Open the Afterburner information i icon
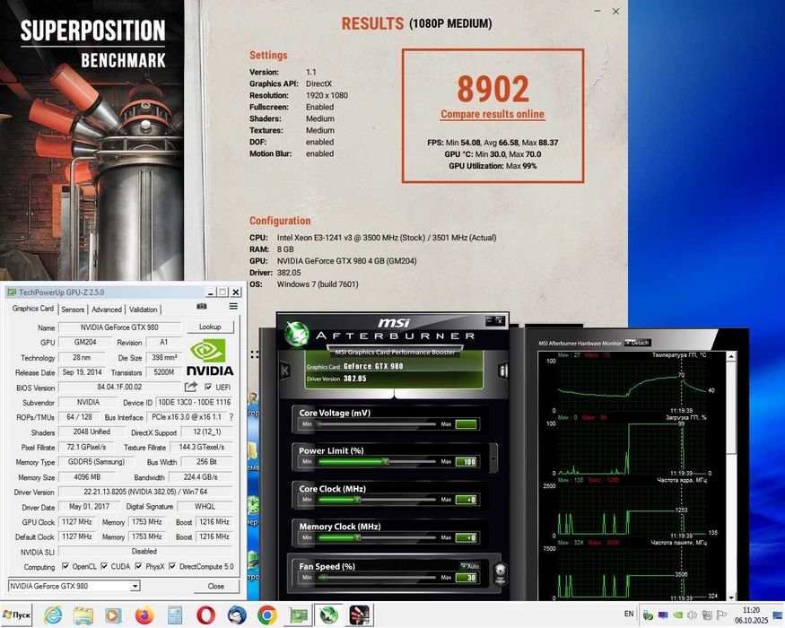Viewport: 785px width, 628px height. [502, 371]
